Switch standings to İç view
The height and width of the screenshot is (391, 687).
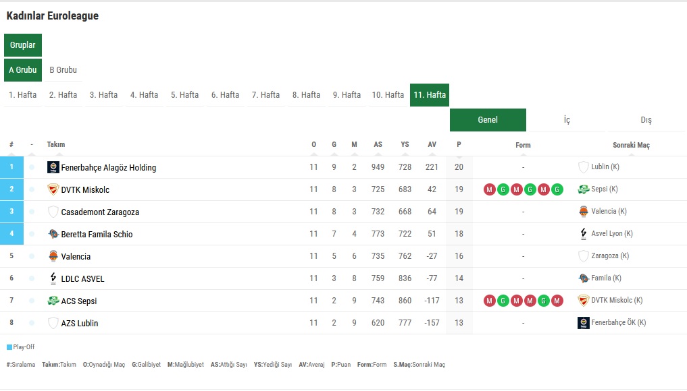(x=567, y=120)
